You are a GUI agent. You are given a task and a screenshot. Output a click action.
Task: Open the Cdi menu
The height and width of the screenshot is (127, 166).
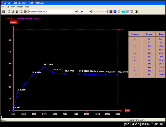click(8, 7)
